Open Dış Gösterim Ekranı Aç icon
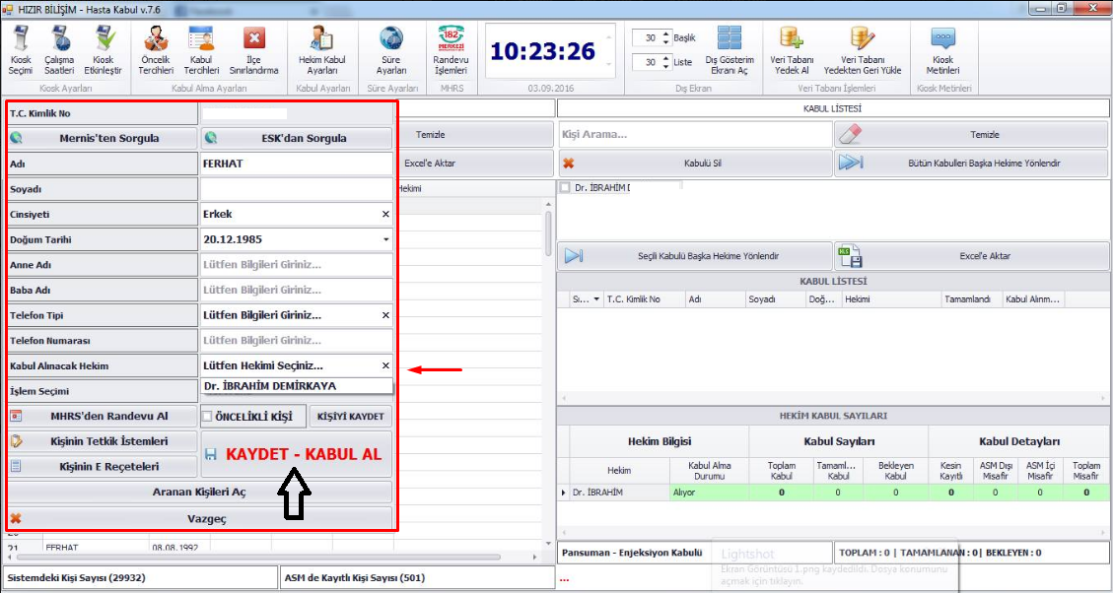 coord(730,49)
